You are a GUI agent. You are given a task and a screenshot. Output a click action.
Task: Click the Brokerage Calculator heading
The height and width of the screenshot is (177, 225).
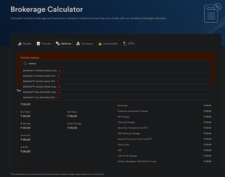coord(47,9)
